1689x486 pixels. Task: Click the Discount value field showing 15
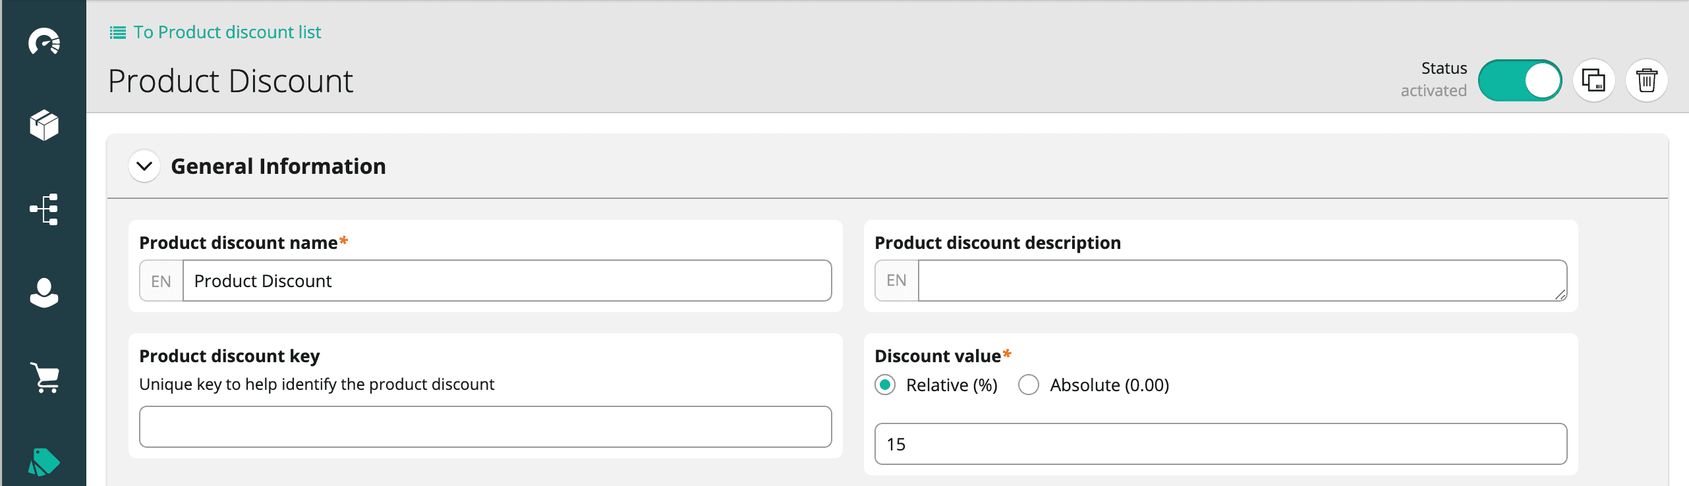coord(1220,444)
